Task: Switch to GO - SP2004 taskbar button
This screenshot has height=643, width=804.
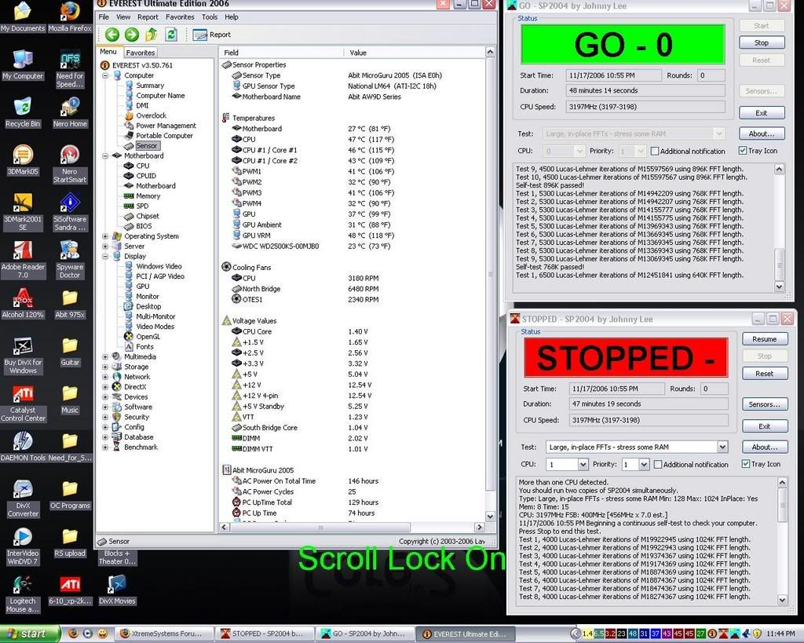Action: tap(364, 634)
